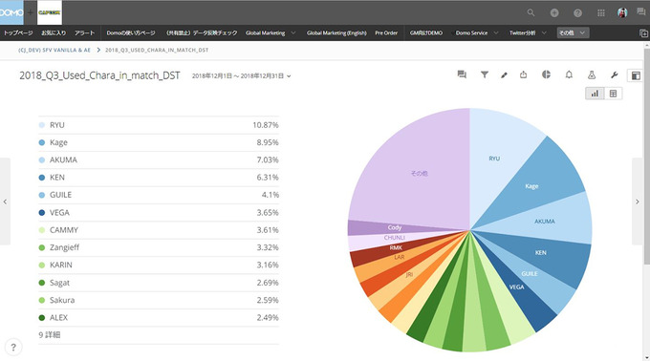Toggle the side panel layout icon

pos(636,75)
